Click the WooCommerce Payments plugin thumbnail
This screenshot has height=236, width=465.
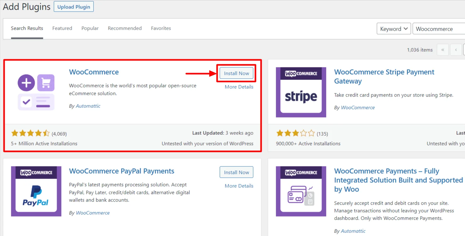click(x=301, y=191)
